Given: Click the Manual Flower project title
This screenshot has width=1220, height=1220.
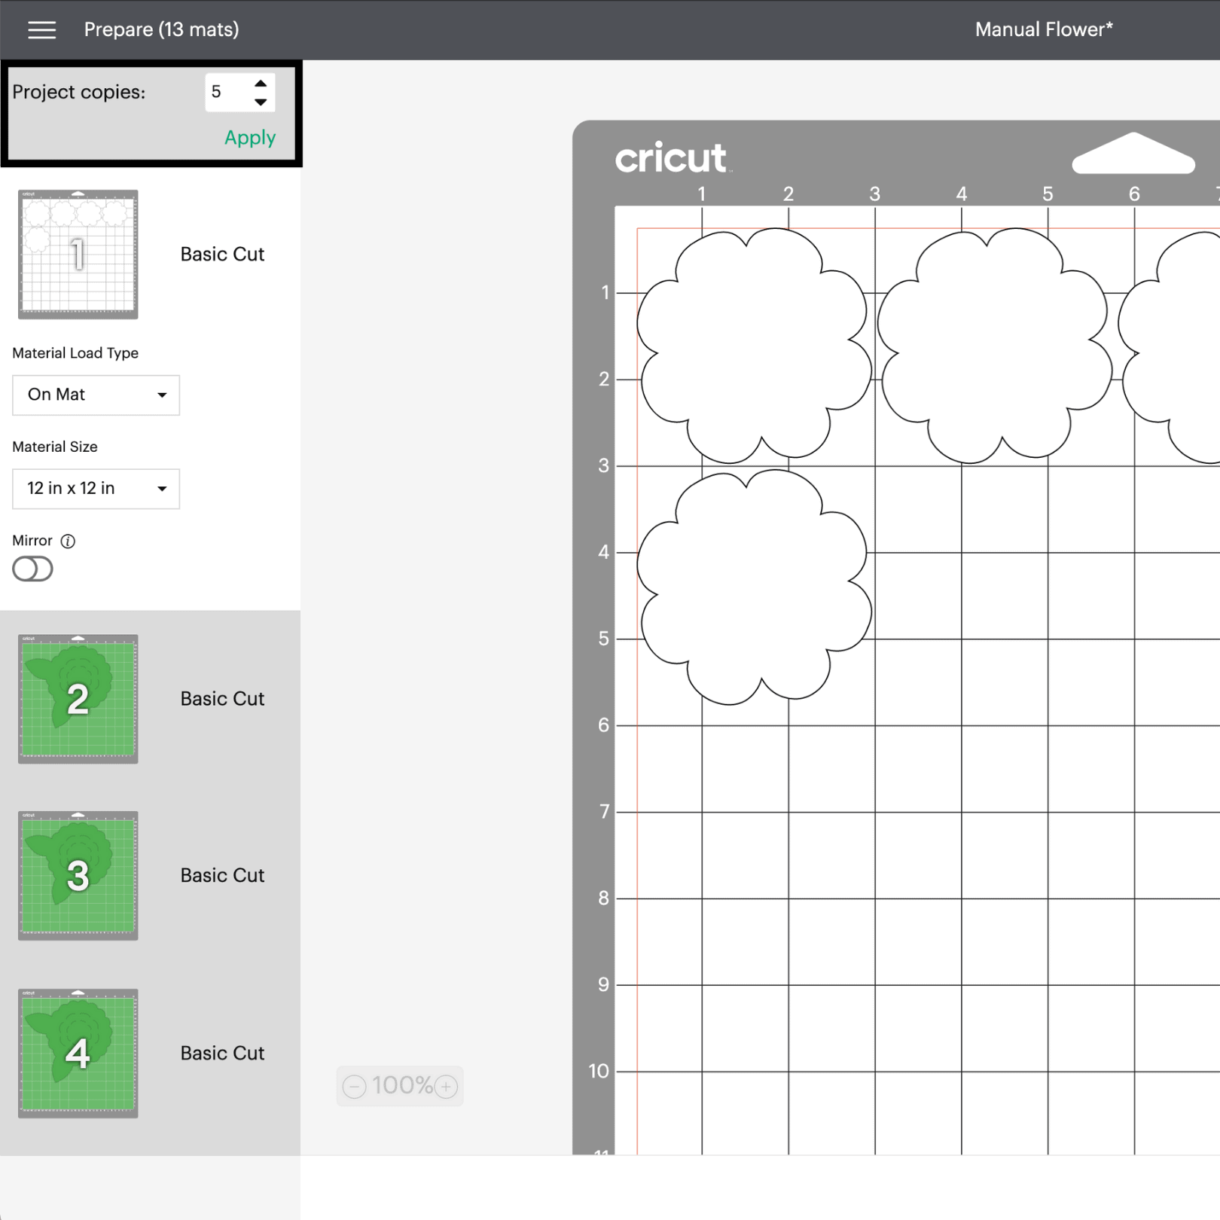Looking at the screenshot, I should [x=1043, y=29].
